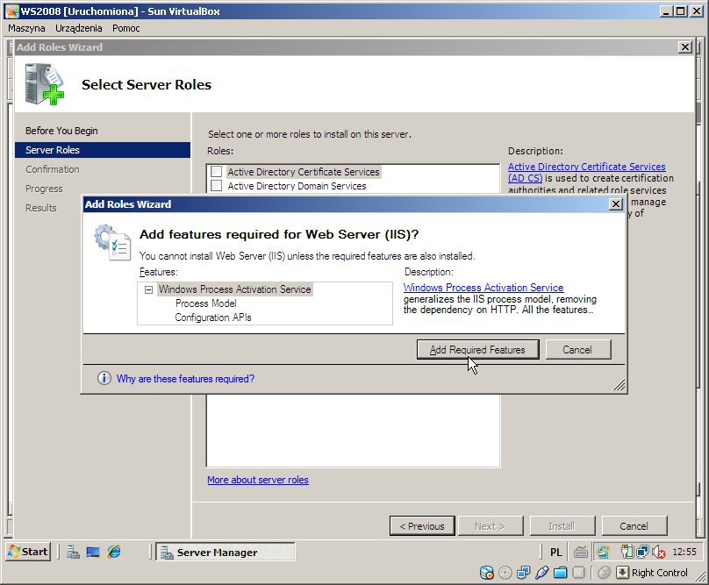
Task: Click the VirtualBox USB devices icon
Action: 541,573
